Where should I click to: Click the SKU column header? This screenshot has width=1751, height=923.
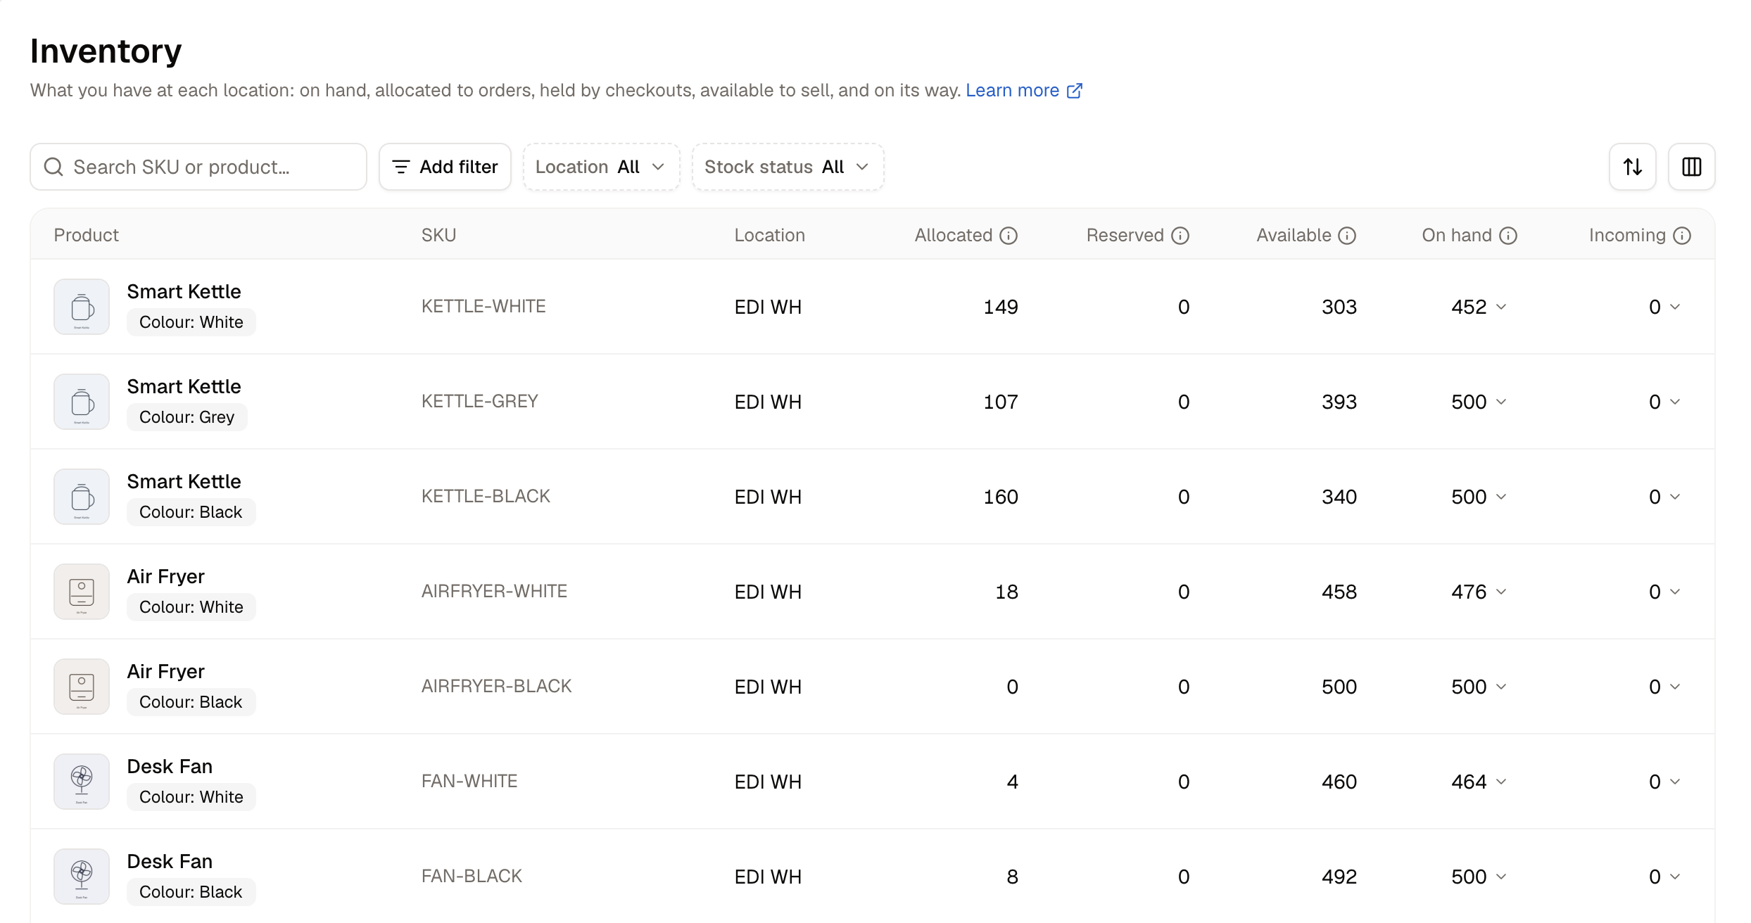[438, 235]
